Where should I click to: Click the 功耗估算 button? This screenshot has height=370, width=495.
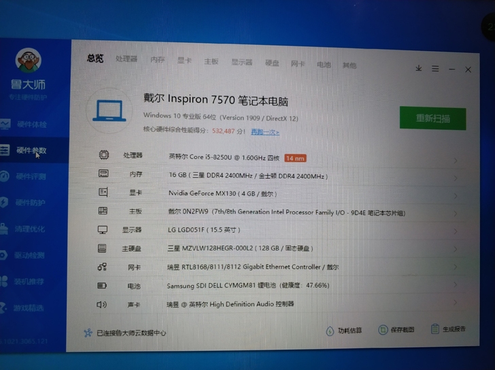point(344,331)
